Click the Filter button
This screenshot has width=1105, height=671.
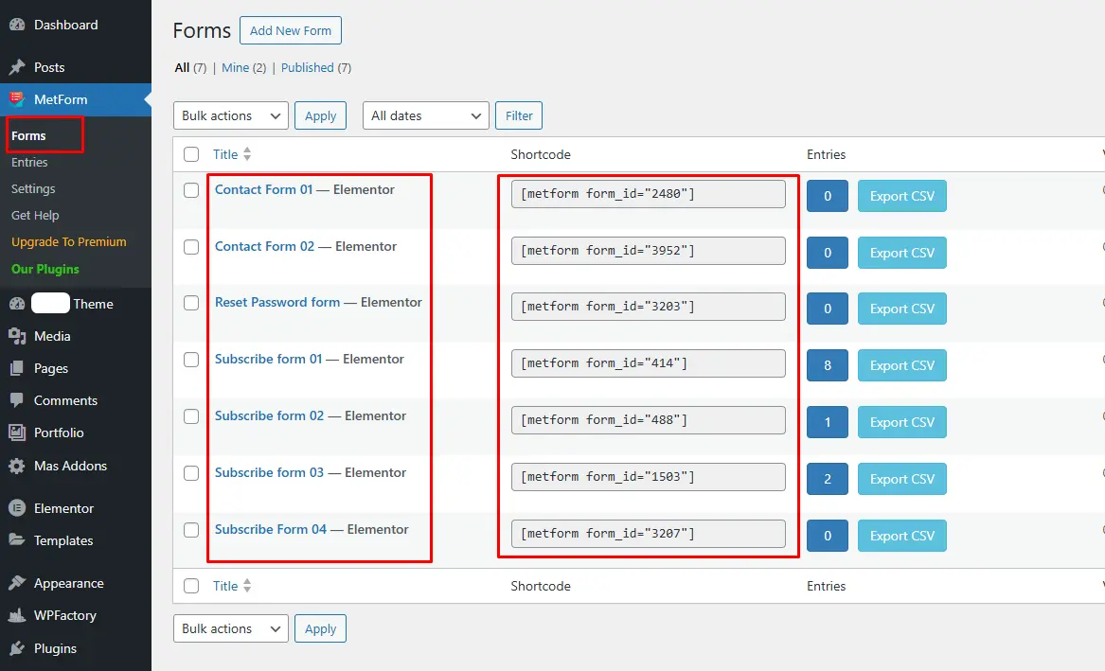coord(519,115)
